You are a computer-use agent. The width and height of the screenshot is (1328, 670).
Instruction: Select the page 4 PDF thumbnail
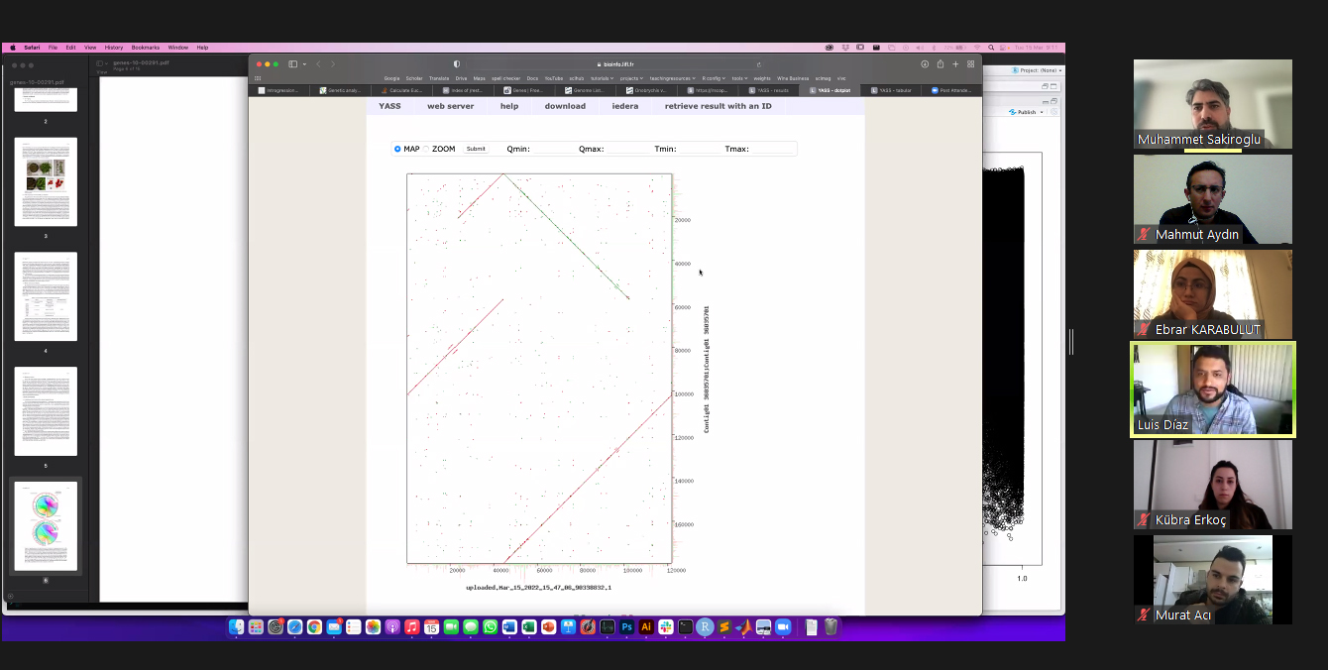pos(46,296)
